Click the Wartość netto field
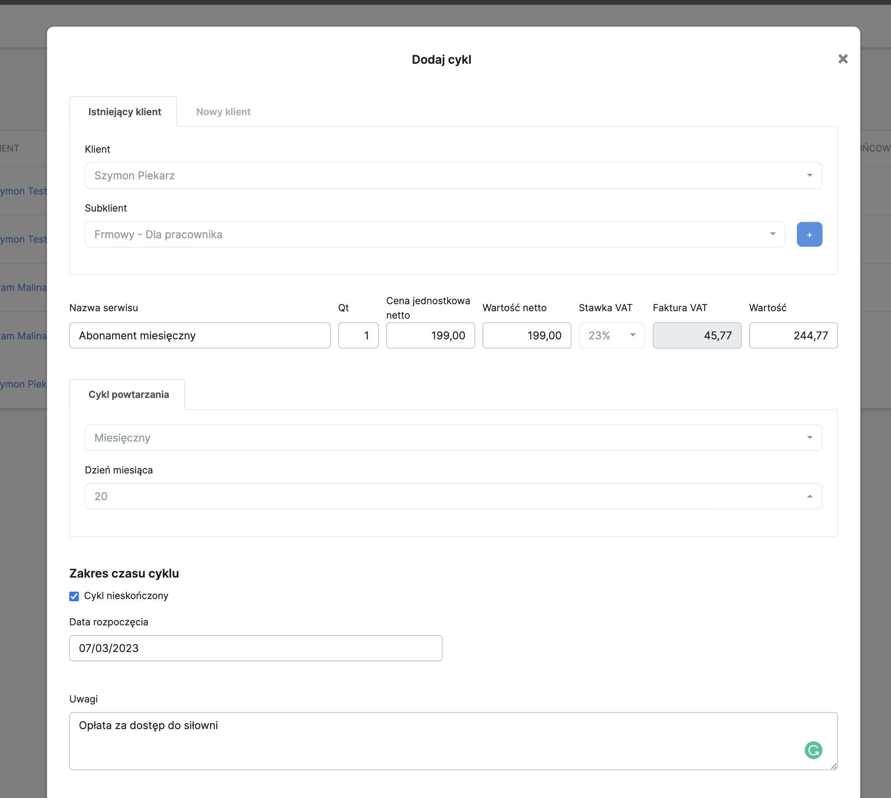 pos(526,335)
